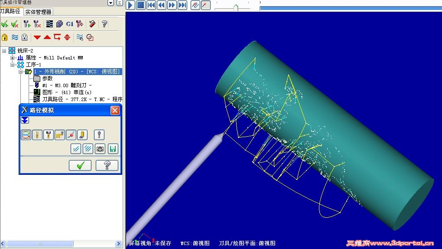Jump to next stop in backplot

182,5
